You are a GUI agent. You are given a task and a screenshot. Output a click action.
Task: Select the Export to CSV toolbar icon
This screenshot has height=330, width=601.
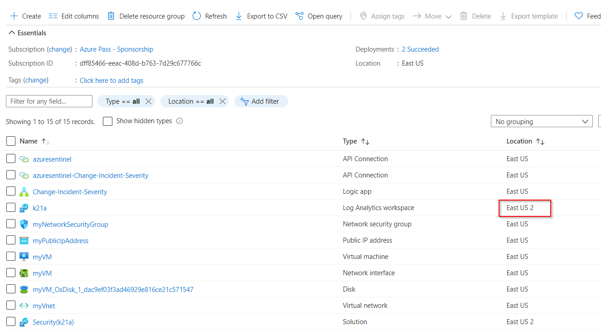(x=238, y=16)
